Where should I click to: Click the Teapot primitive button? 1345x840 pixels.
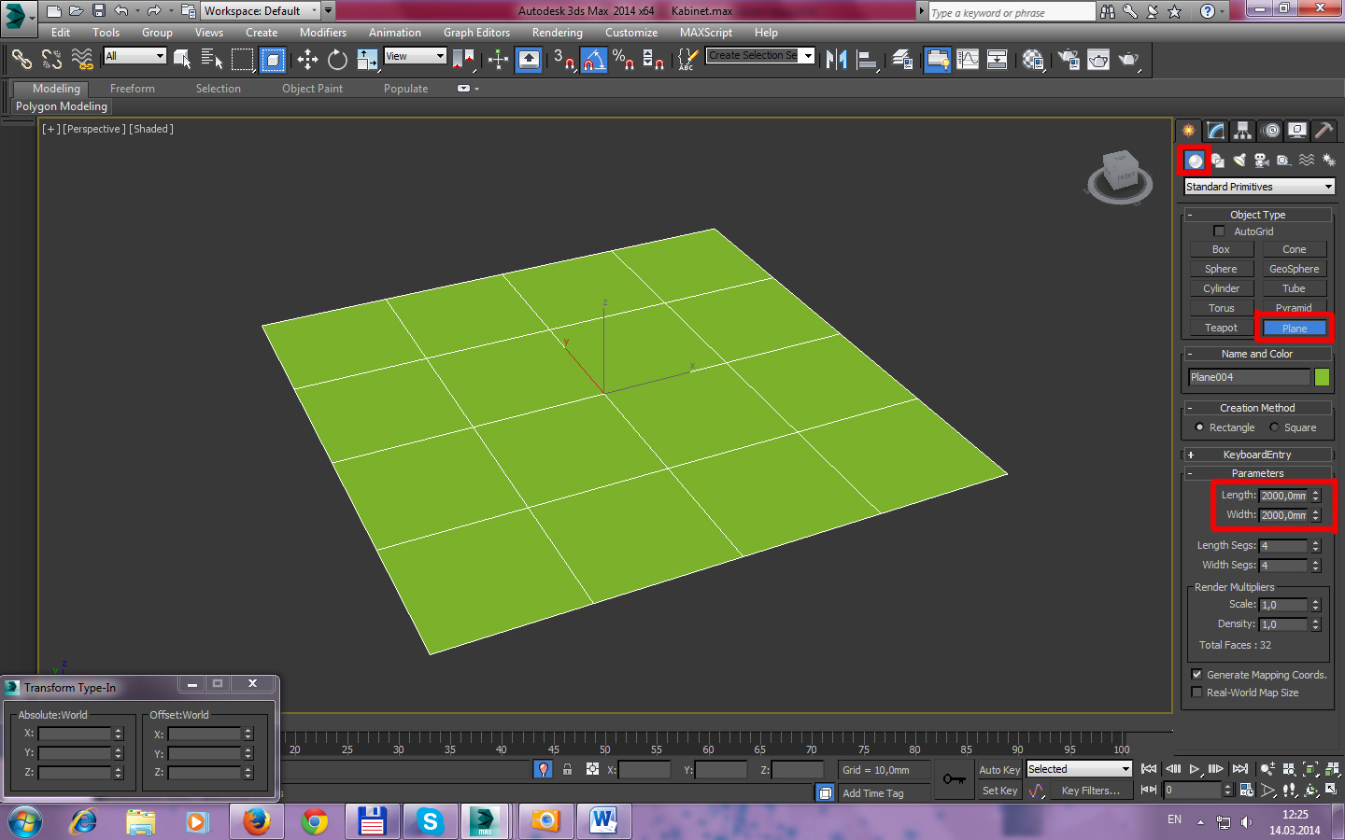point(1221,328)
